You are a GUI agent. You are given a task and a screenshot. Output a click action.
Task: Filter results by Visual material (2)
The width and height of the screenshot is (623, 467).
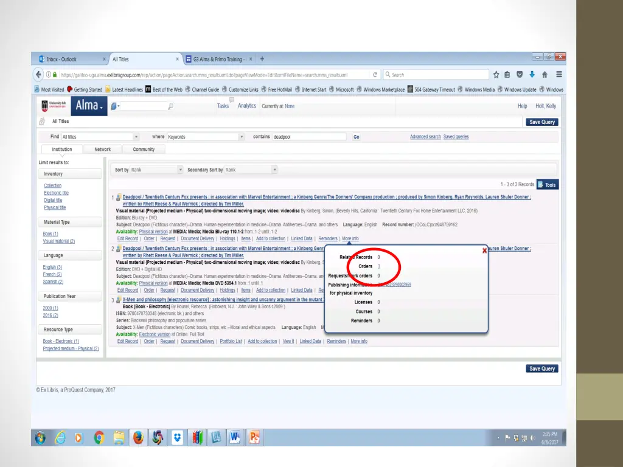tap(59, 241)
